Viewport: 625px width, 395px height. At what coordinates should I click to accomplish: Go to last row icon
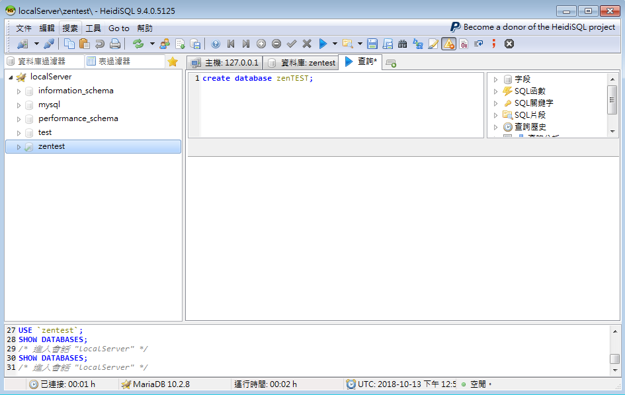(246, 44)
